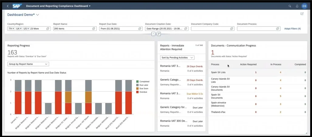Click the SAP logo

17,6
